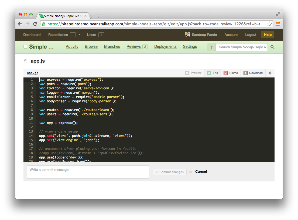The width and height of the screenshot is (298, 220).
Task: Open the Reviews tab
Action: [x=134, y=46]
